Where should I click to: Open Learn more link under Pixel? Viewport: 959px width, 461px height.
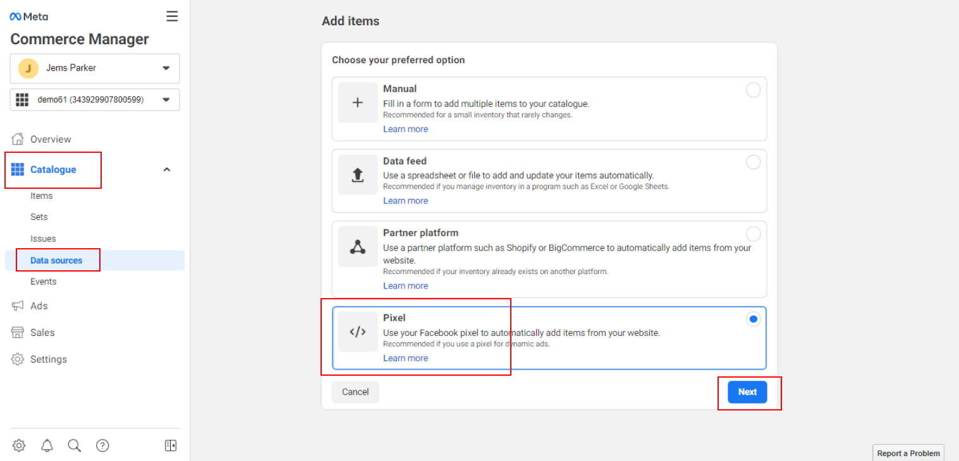(405, 358)
